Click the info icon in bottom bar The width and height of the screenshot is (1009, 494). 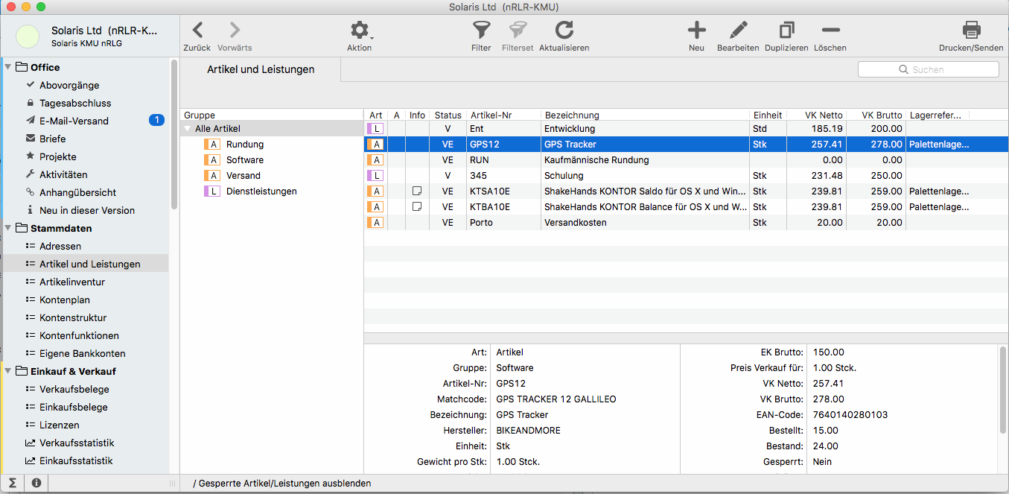click(35, 483)
